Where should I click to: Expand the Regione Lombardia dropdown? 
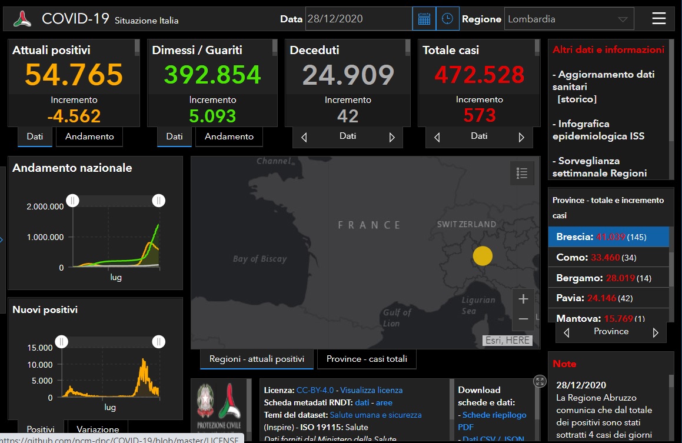[x=569, y=19]
